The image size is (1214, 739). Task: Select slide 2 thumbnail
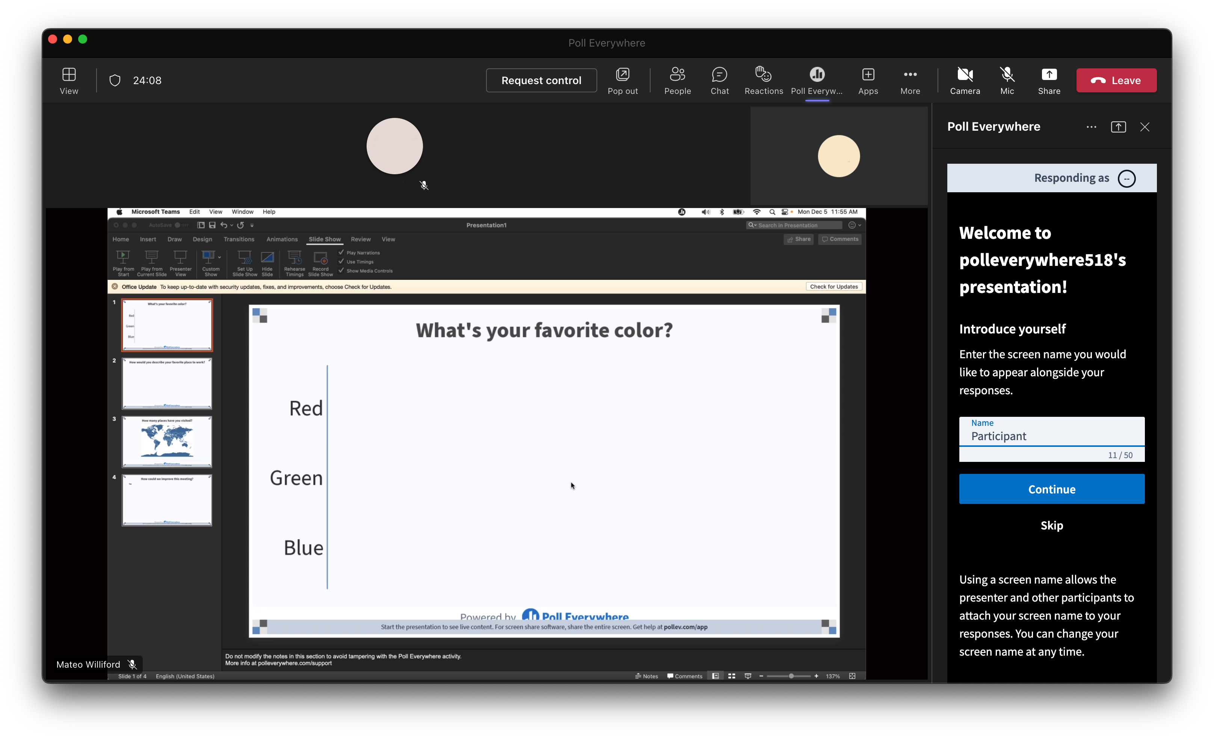click(167, 384)
